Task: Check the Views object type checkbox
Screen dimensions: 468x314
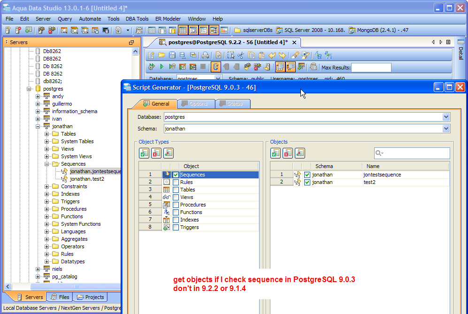Action: point(176,197)
